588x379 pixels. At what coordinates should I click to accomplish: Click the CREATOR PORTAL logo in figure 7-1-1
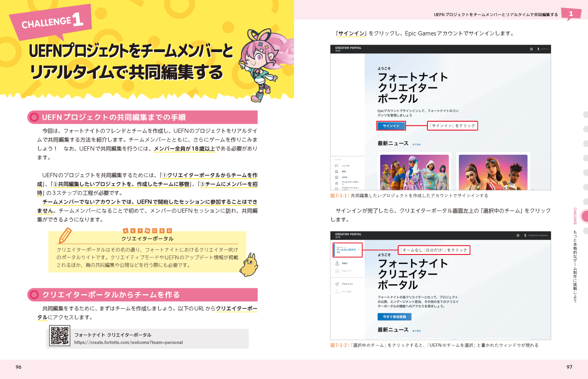[348, 48]
